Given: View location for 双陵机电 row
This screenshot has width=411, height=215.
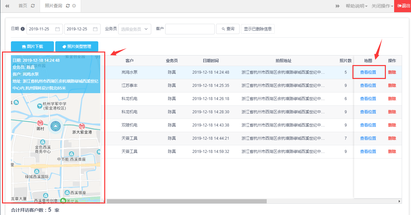Looking at the screenshot, I should click(368, 125).
